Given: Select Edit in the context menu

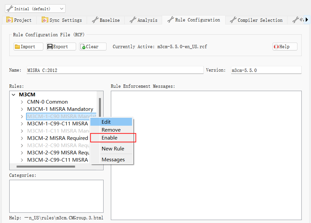Looking at the screenshot, I should [x=106, y=122].
